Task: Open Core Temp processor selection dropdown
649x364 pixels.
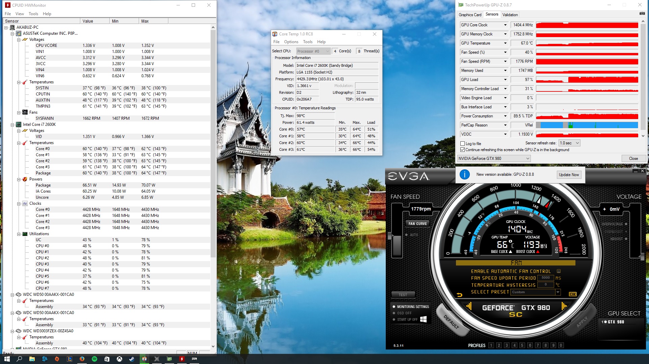Action: point(313,51)
